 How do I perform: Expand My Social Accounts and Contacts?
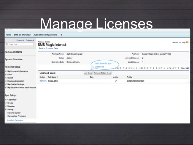coord(6,87)
